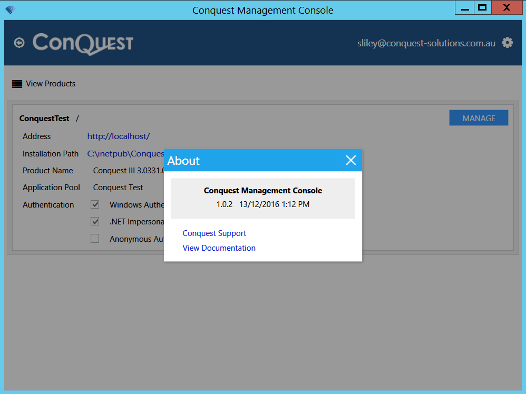Minimize the Conquest Management Console window

click(465, 8)
